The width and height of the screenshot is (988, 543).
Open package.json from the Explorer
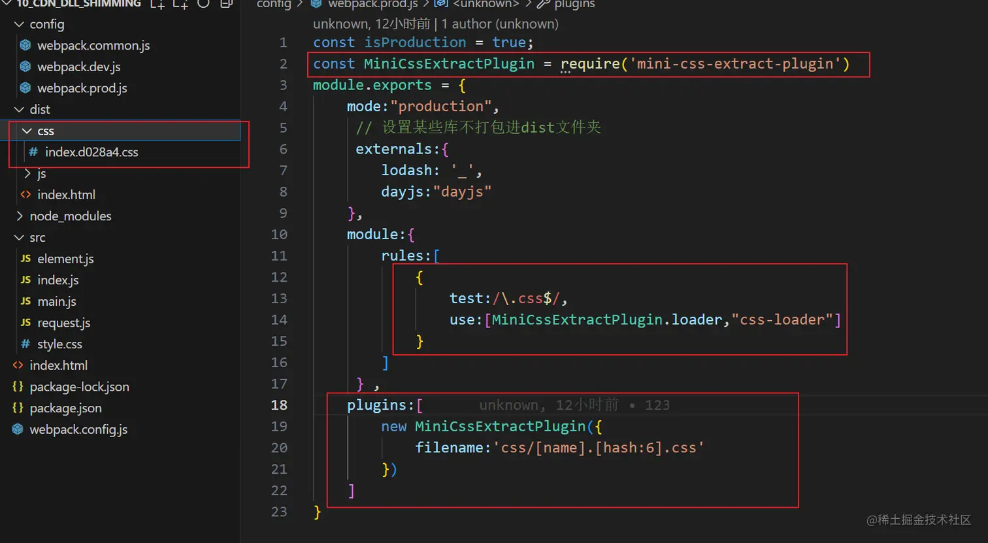pos(65,408)
